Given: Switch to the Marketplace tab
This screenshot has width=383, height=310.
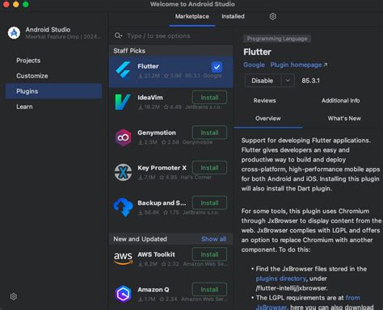Looking at the screenshot, I should (192, 16).
